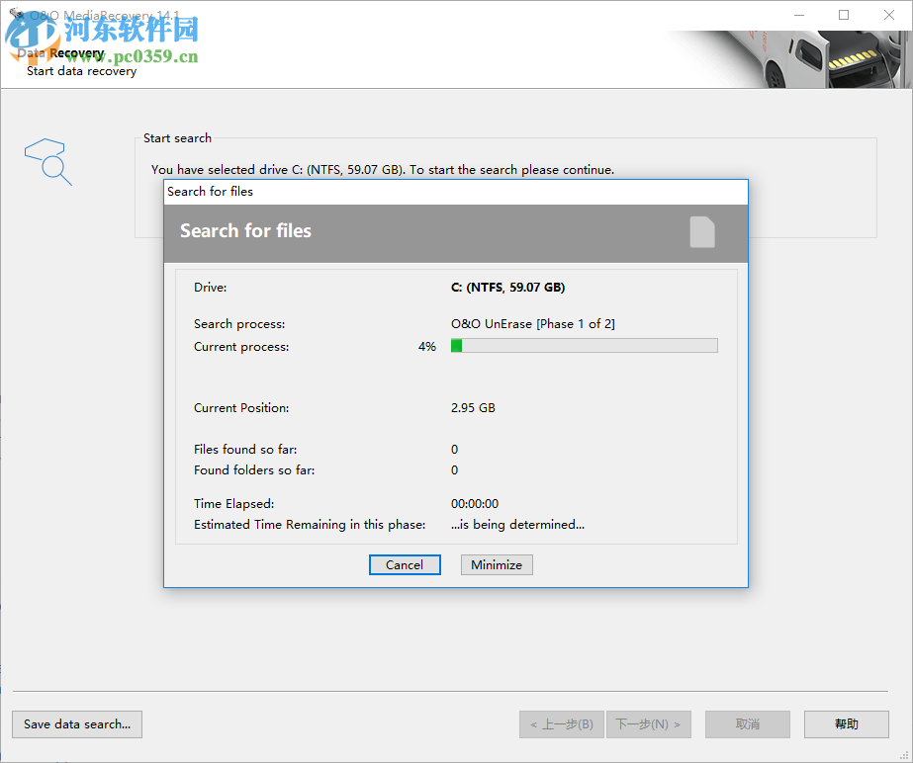
Task: Proceed with 下一步(N) button
Action: click(x=648, y=724)
